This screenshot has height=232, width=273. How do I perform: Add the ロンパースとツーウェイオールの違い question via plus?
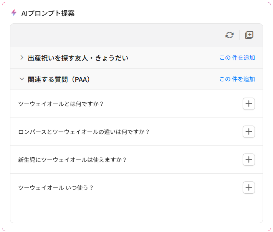pyautogui.click(x=249, y=132)
